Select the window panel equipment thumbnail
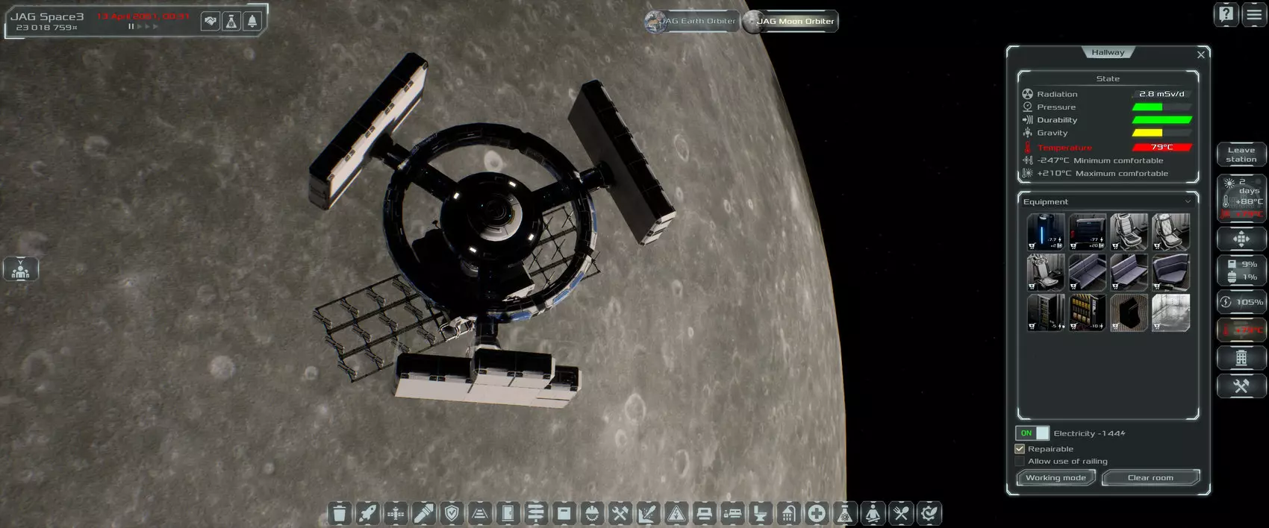Image resolution: width=1269 pixels, height=528 pixels. click(1170, 312)
